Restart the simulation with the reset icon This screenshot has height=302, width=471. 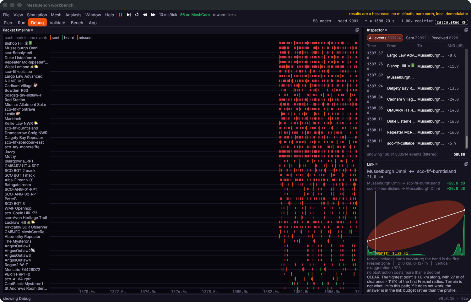tap(137, 15)
